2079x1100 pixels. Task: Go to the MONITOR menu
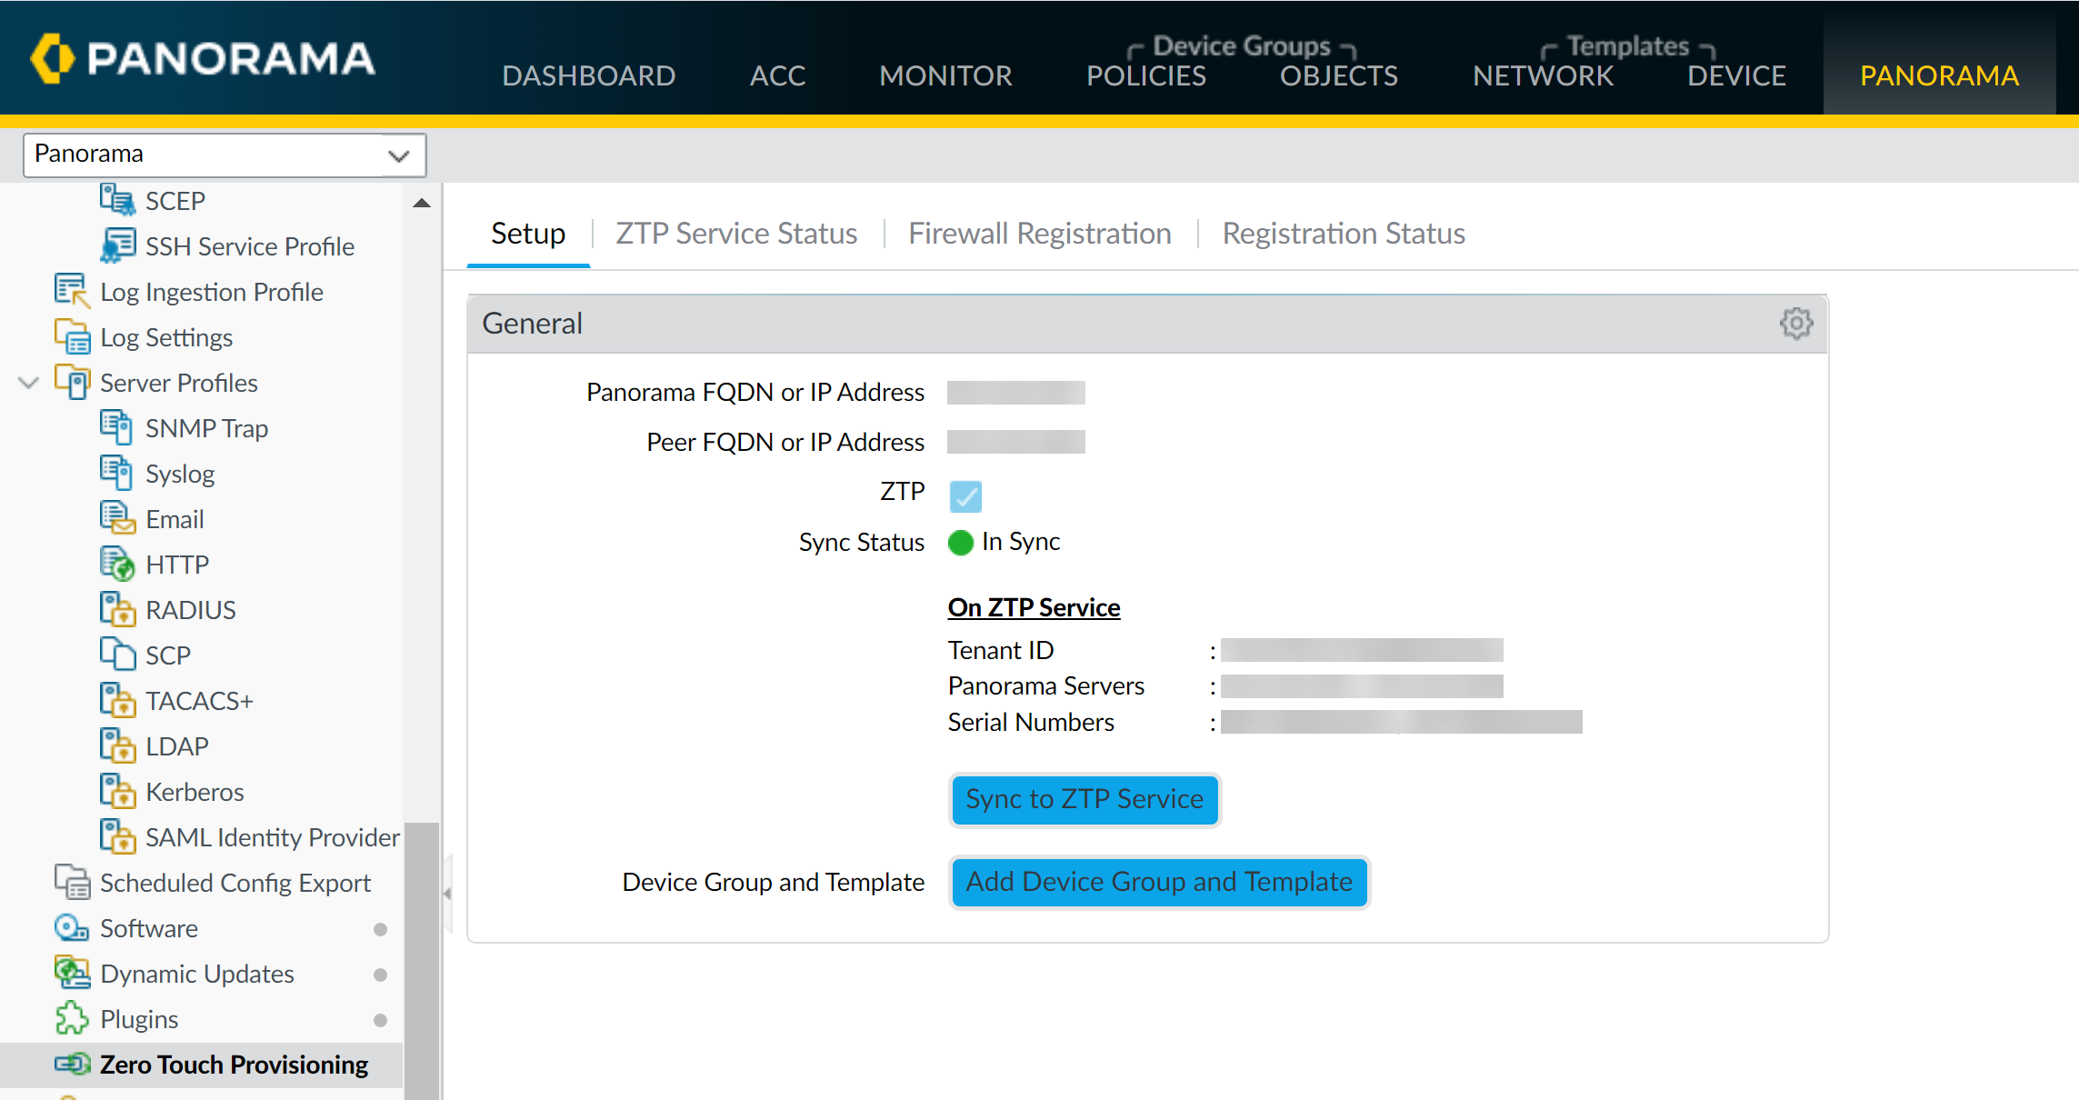click(945, 75)
